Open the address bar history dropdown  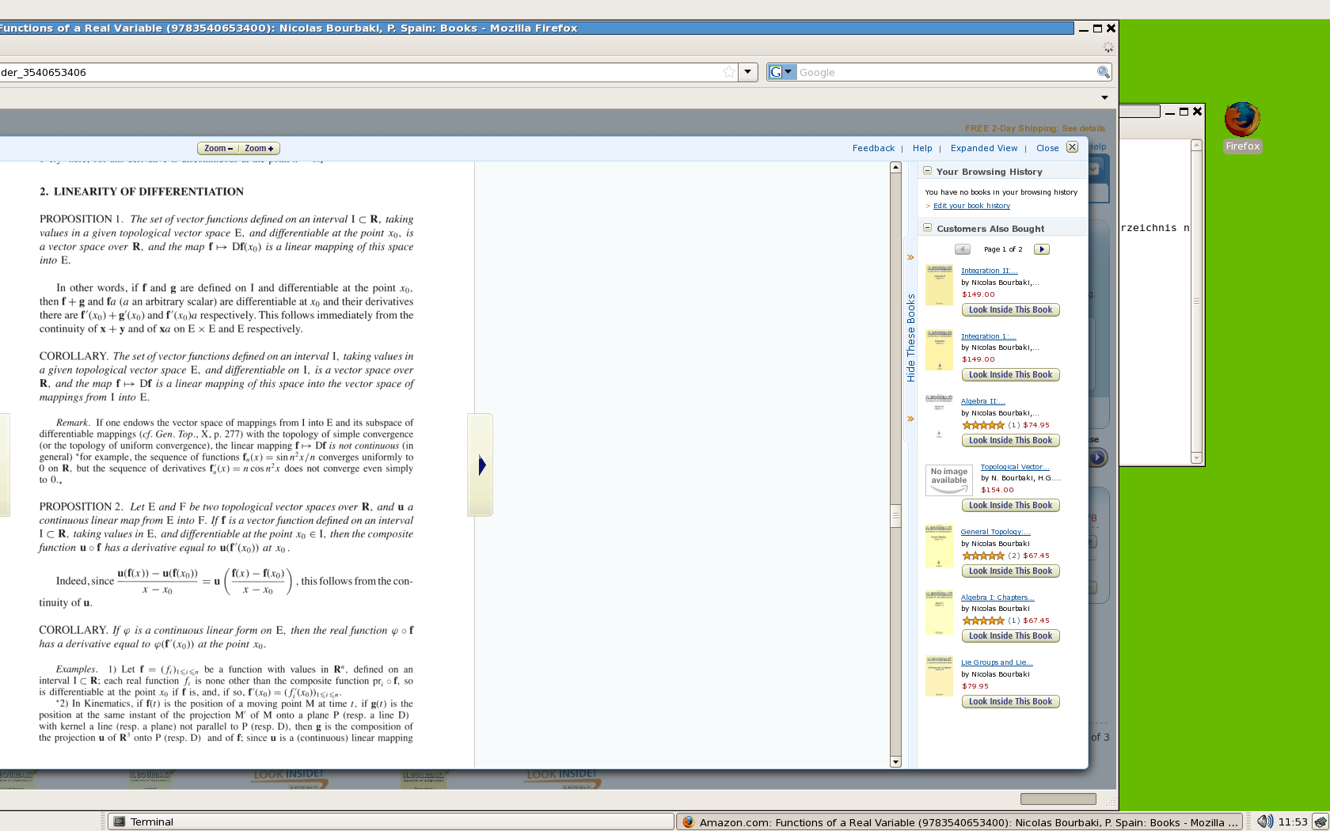point(747,72)
